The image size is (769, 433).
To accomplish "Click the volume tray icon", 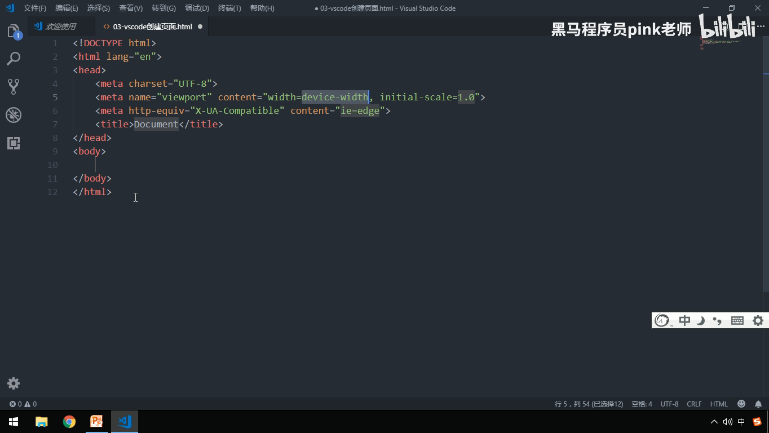I will tap(728, 422).
